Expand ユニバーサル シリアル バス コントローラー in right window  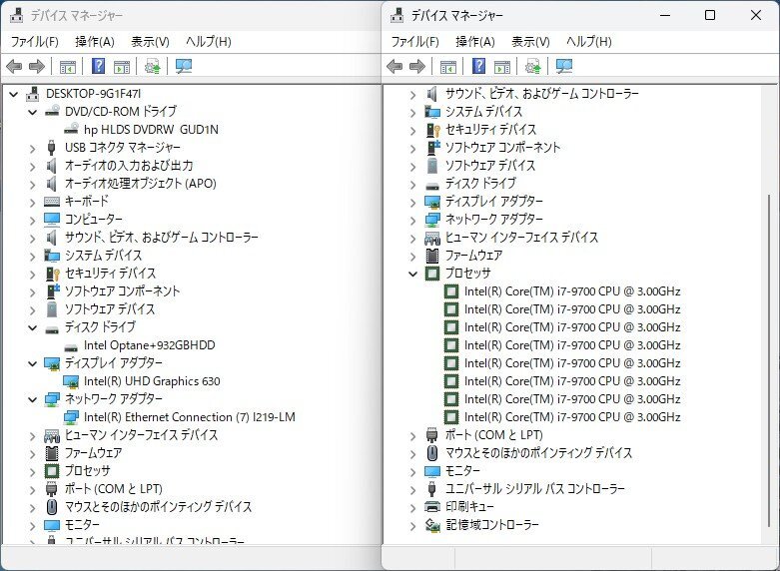click(x=412, y=490)
